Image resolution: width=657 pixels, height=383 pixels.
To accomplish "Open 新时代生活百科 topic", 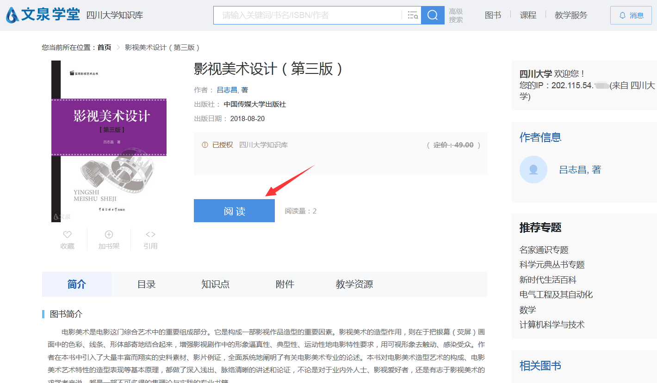I will tap(548, 280).
